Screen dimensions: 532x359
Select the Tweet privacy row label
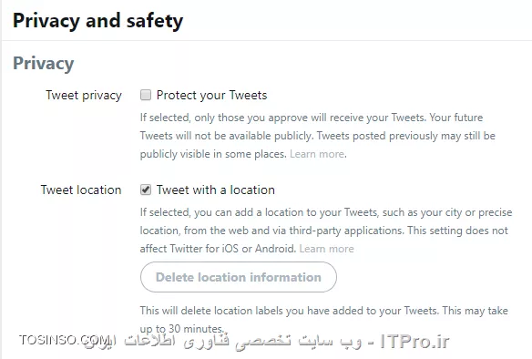[84, 96]
